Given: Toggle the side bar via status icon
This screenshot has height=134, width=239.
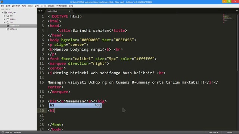Looking at the screenshot, I should coord(3,133).
